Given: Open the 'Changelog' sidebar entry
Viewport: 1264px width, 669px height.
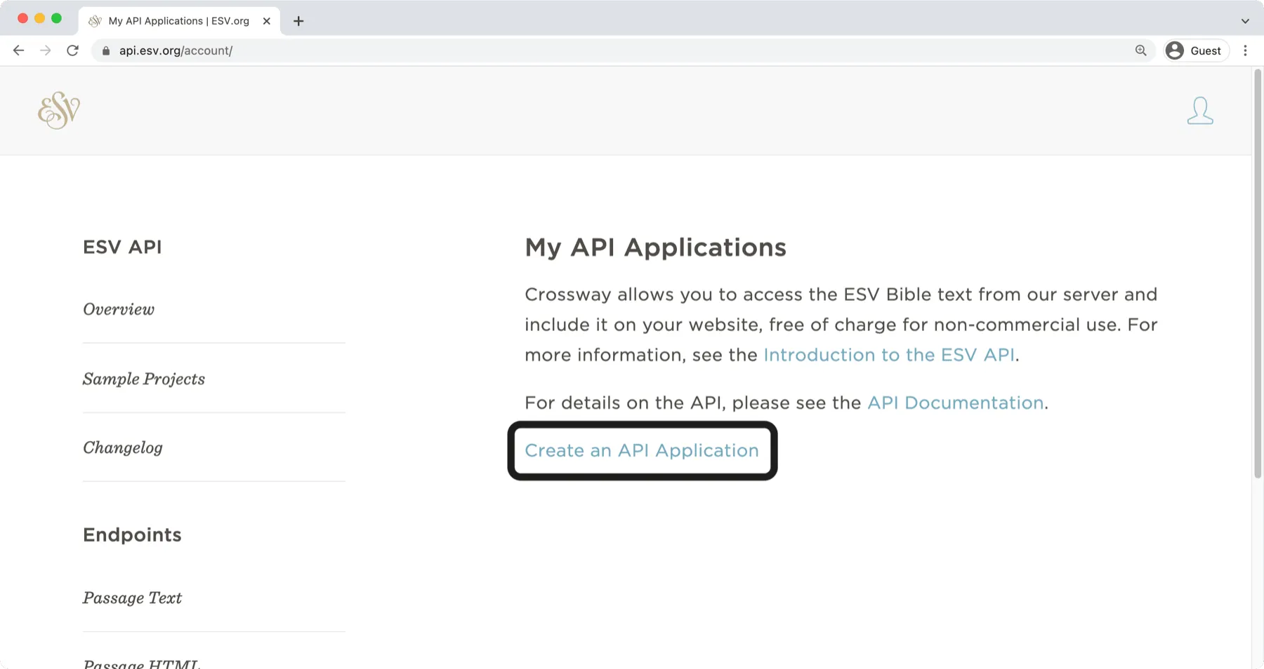Looking at the screenshot, I should coord(122,447).
